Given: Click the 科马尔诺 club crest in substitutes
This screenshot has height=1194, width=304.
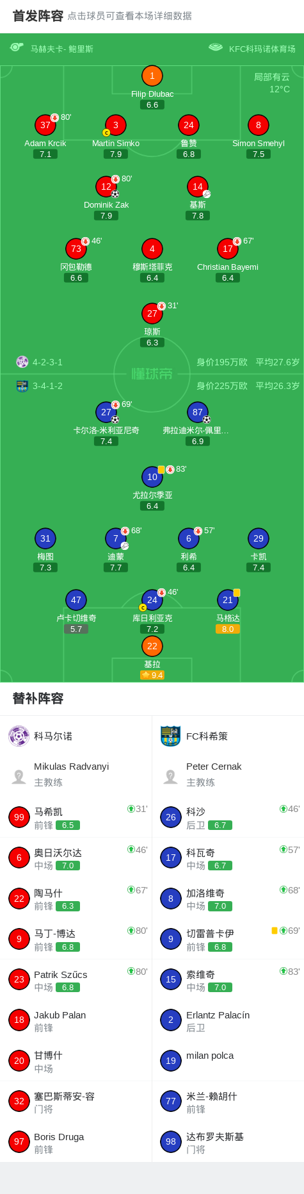Looking at the screenshot, I should tap(19, 736).
